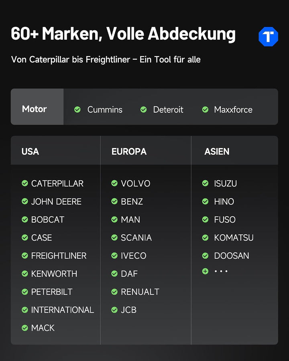The width and height of the screenshot is (289, 361).
Task: Toggle the checkmark beside MACK
Action: 25,328
